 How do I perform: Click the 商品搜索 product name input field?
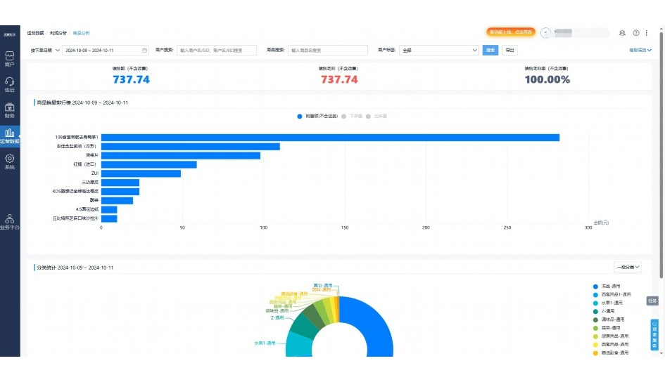tap(327, 51)
